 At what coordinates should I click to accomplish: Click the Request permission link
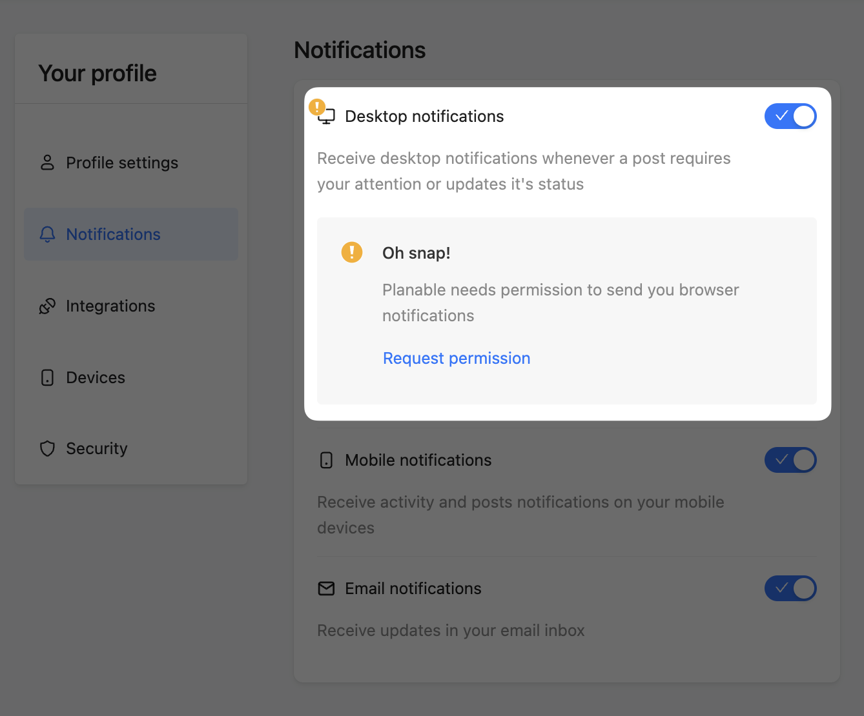[457, 358]
